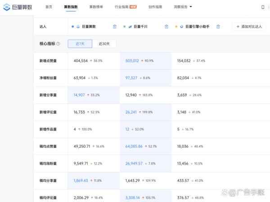This screenshot has height=202, width=270.
Task: Click 100.0% increase in 新增作品量 row
Action: click(x=85, y=129)
